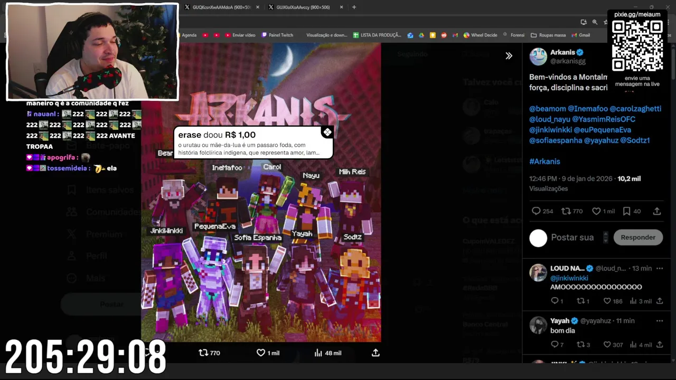Image resolution: width=676 pixels, height=380 pixels.
Task: Click the Responder button
Action: (638, 237)
